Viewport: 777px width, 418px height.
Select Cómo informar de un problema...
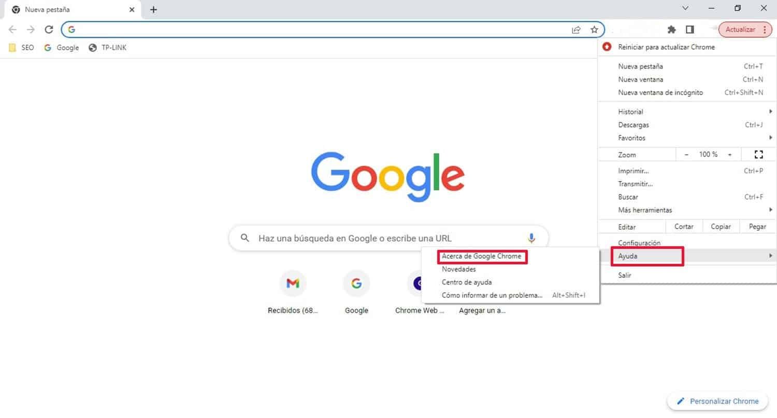510,295
